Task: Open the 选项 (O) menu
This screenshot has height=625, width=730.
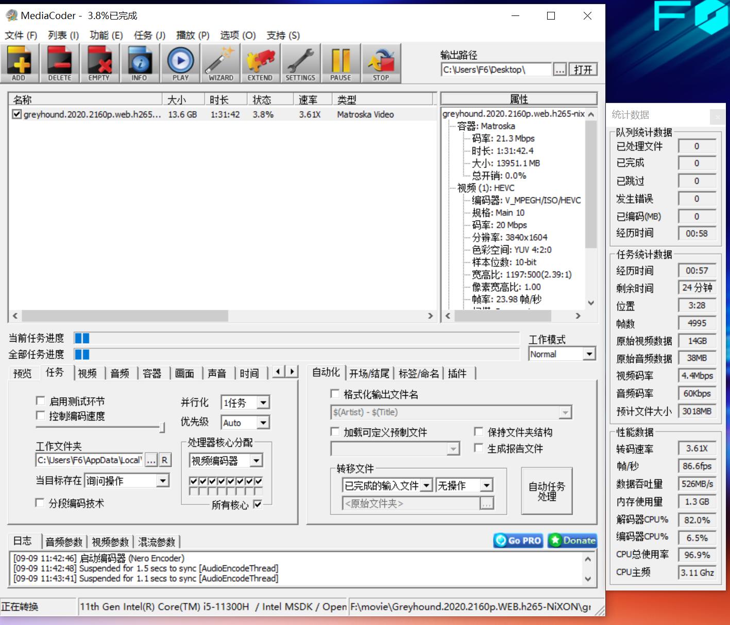Action: click(x=237, y=35)
